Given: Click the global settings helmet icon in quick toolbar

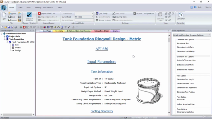Looking at the screenshot, I should pos(52,27).
